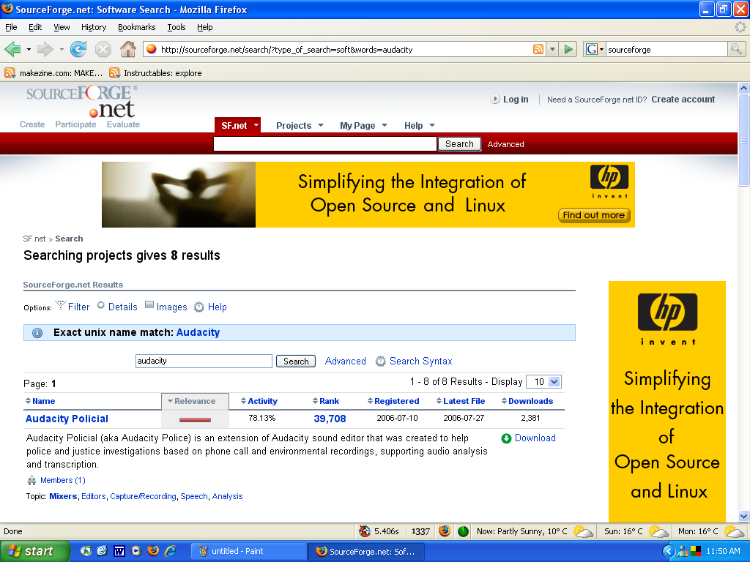Expand the address bar URL history dropdown
The height and width of the screenshot is (562, 750).
point(552,49)
